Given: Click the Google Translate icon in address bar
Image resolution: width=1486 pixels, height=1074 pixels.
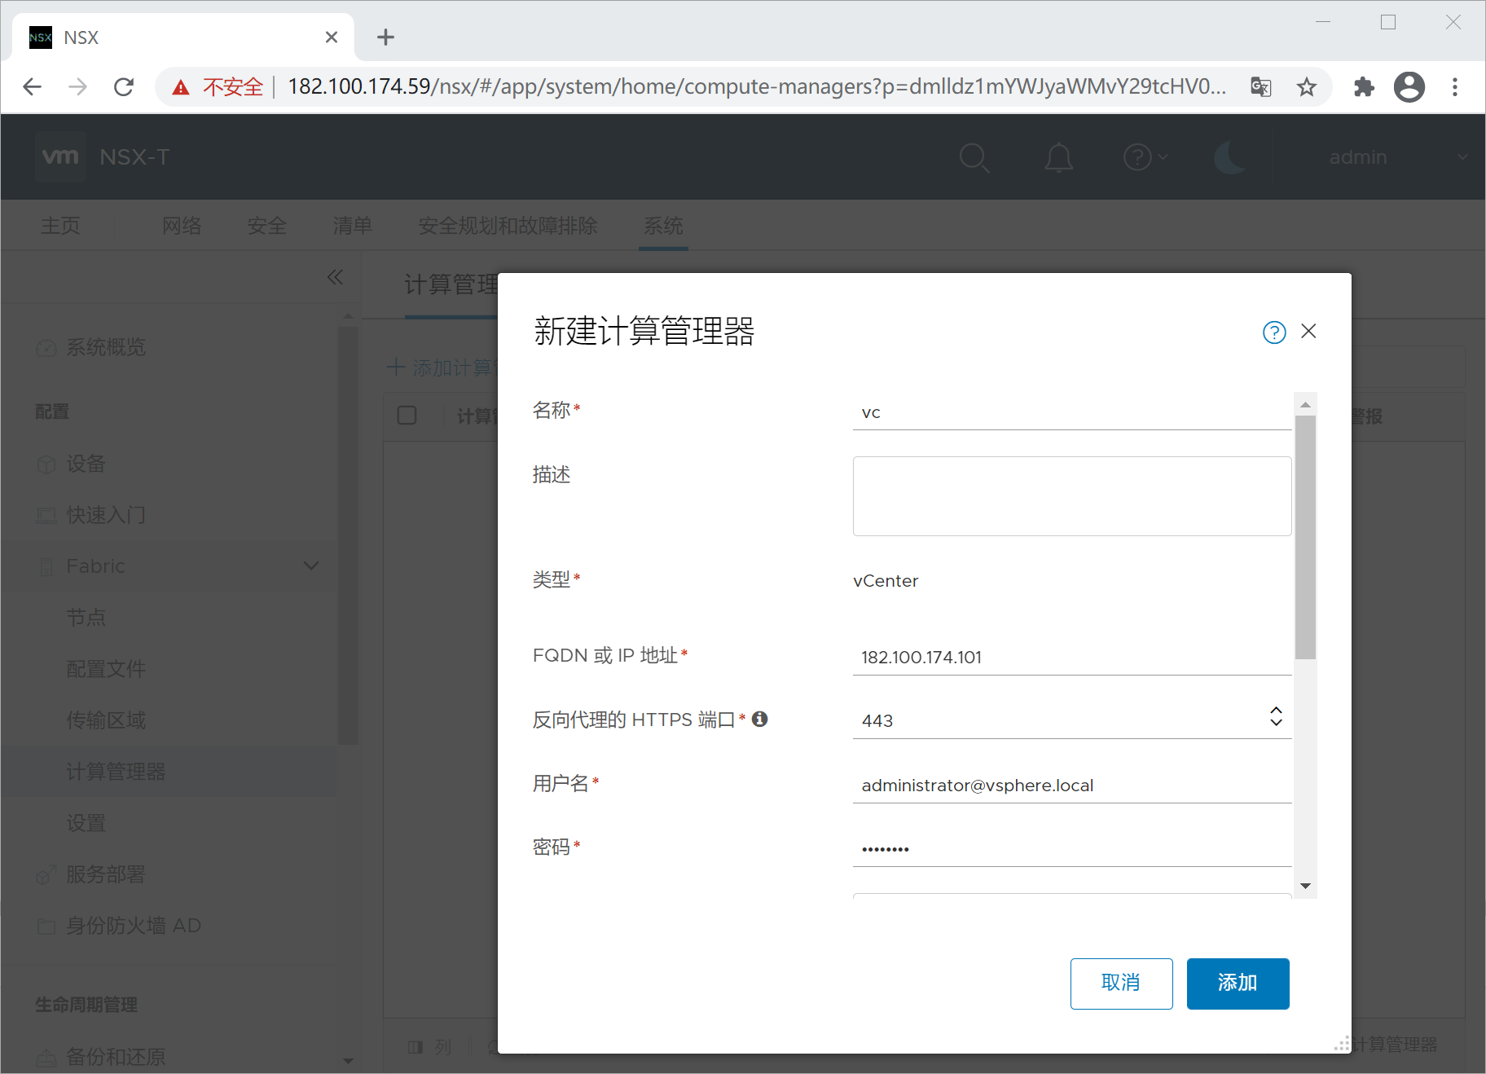Looking at the screenshot, I should 1260,87.
